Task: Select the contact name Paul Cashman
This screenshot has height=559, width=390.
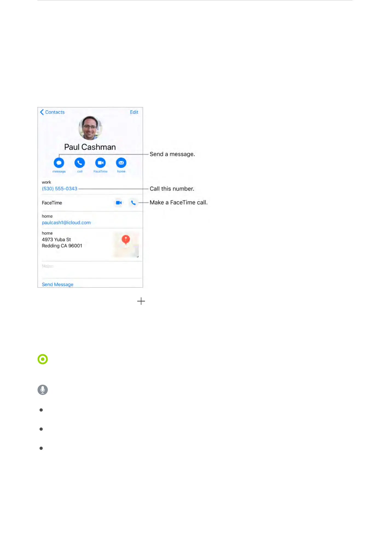Action: pyautogui.click(x=90, y=147)
